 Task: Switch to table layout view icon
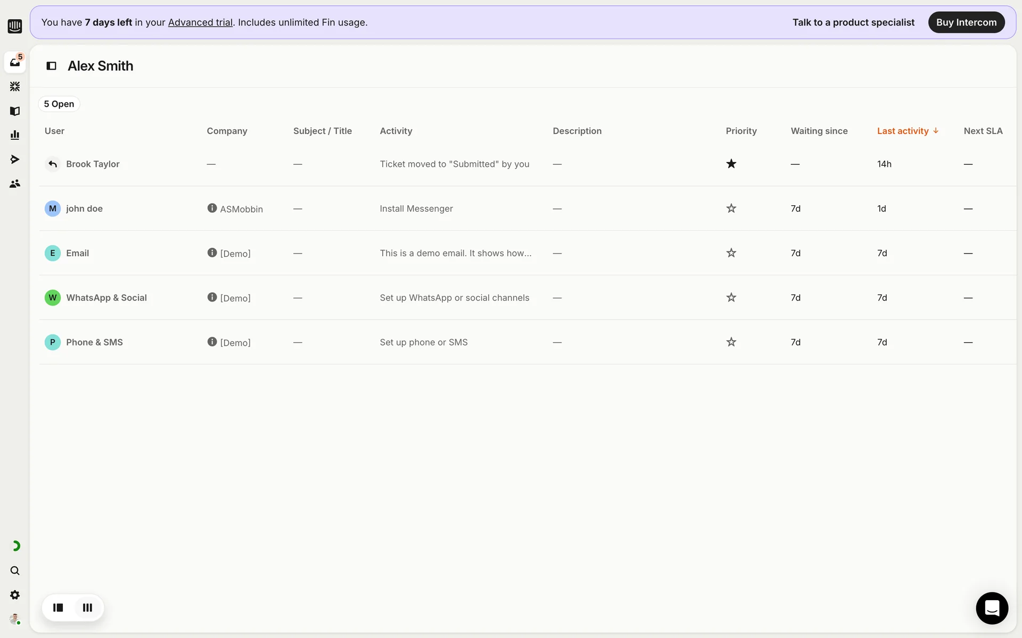pyautogui.click(x=87, y=607)
